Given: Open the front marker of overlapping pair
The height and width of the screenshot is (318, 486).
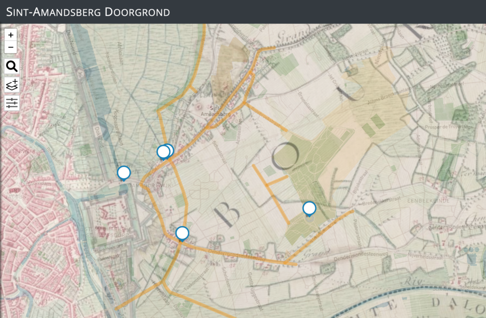Looking at the screenshot, I should coord(163,152).
